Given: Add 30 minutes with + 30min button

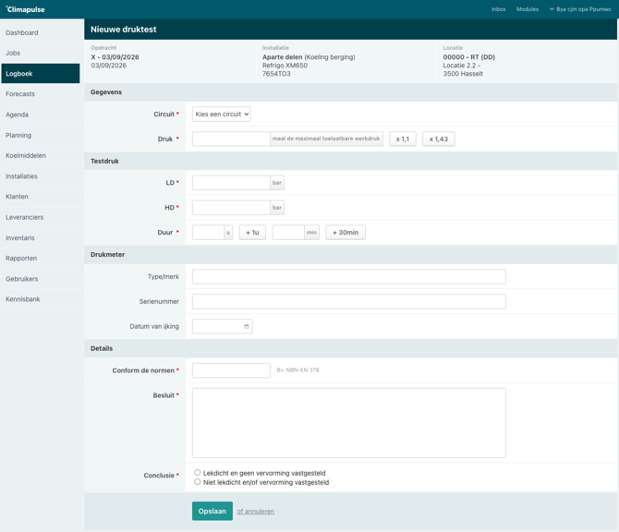Looking at the screenshot, I should coord(346,233).
